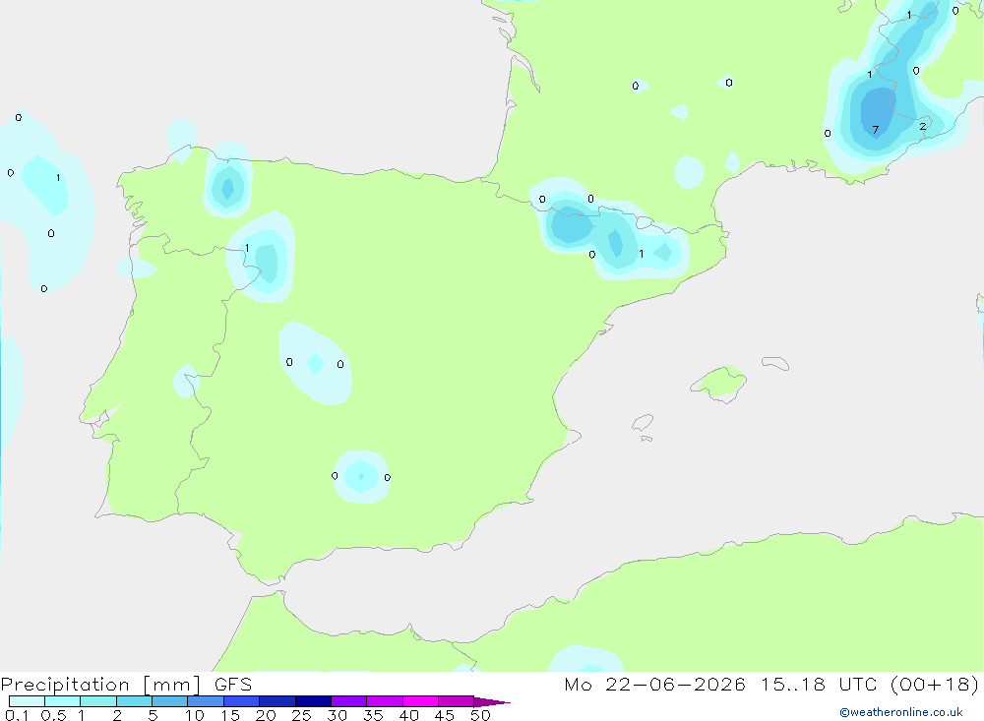This screenshot has height=721, width=984.
Task: Click the 1–2 mm legend swatch
Action: [98, 701]
